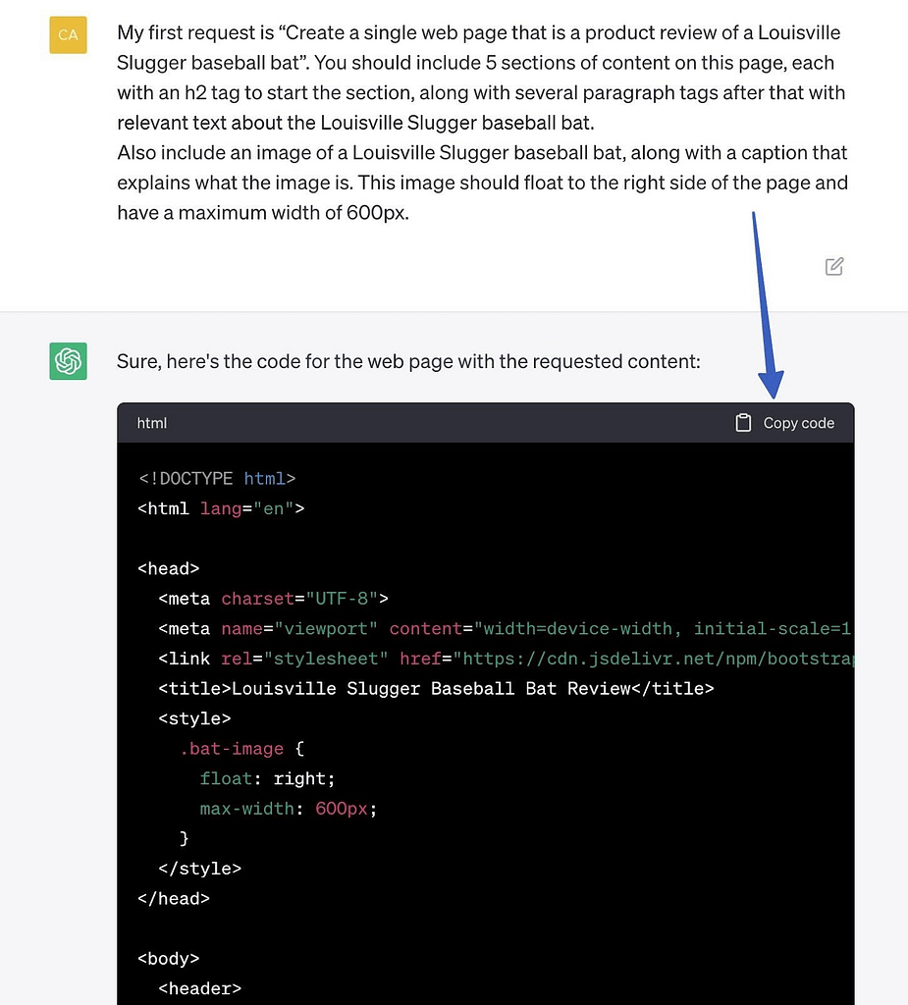The height and width of the screenshot is (1005, 908).
Task: Select the ChatGPT green logo avatar
Action: (x=67, y=361)
